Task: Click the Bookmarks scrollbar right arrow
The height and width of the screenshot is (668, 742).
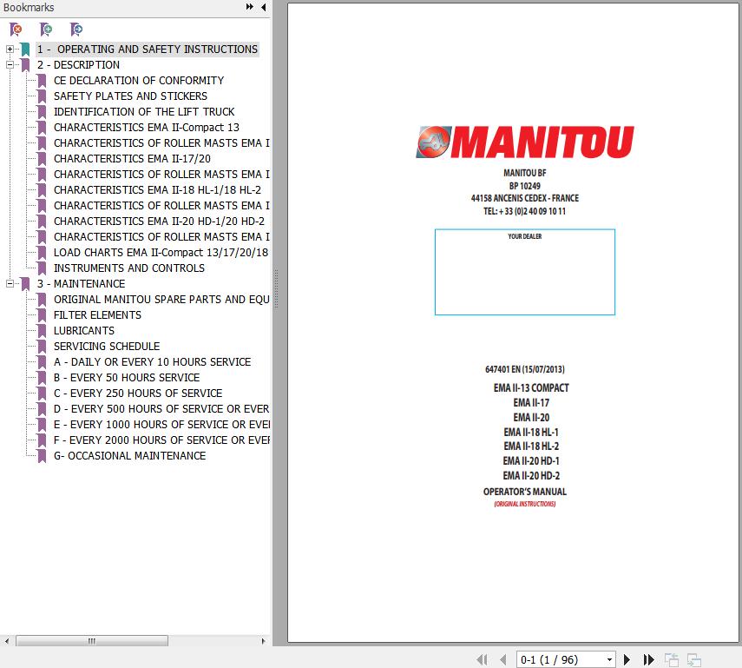Action: tap(263, 641)
